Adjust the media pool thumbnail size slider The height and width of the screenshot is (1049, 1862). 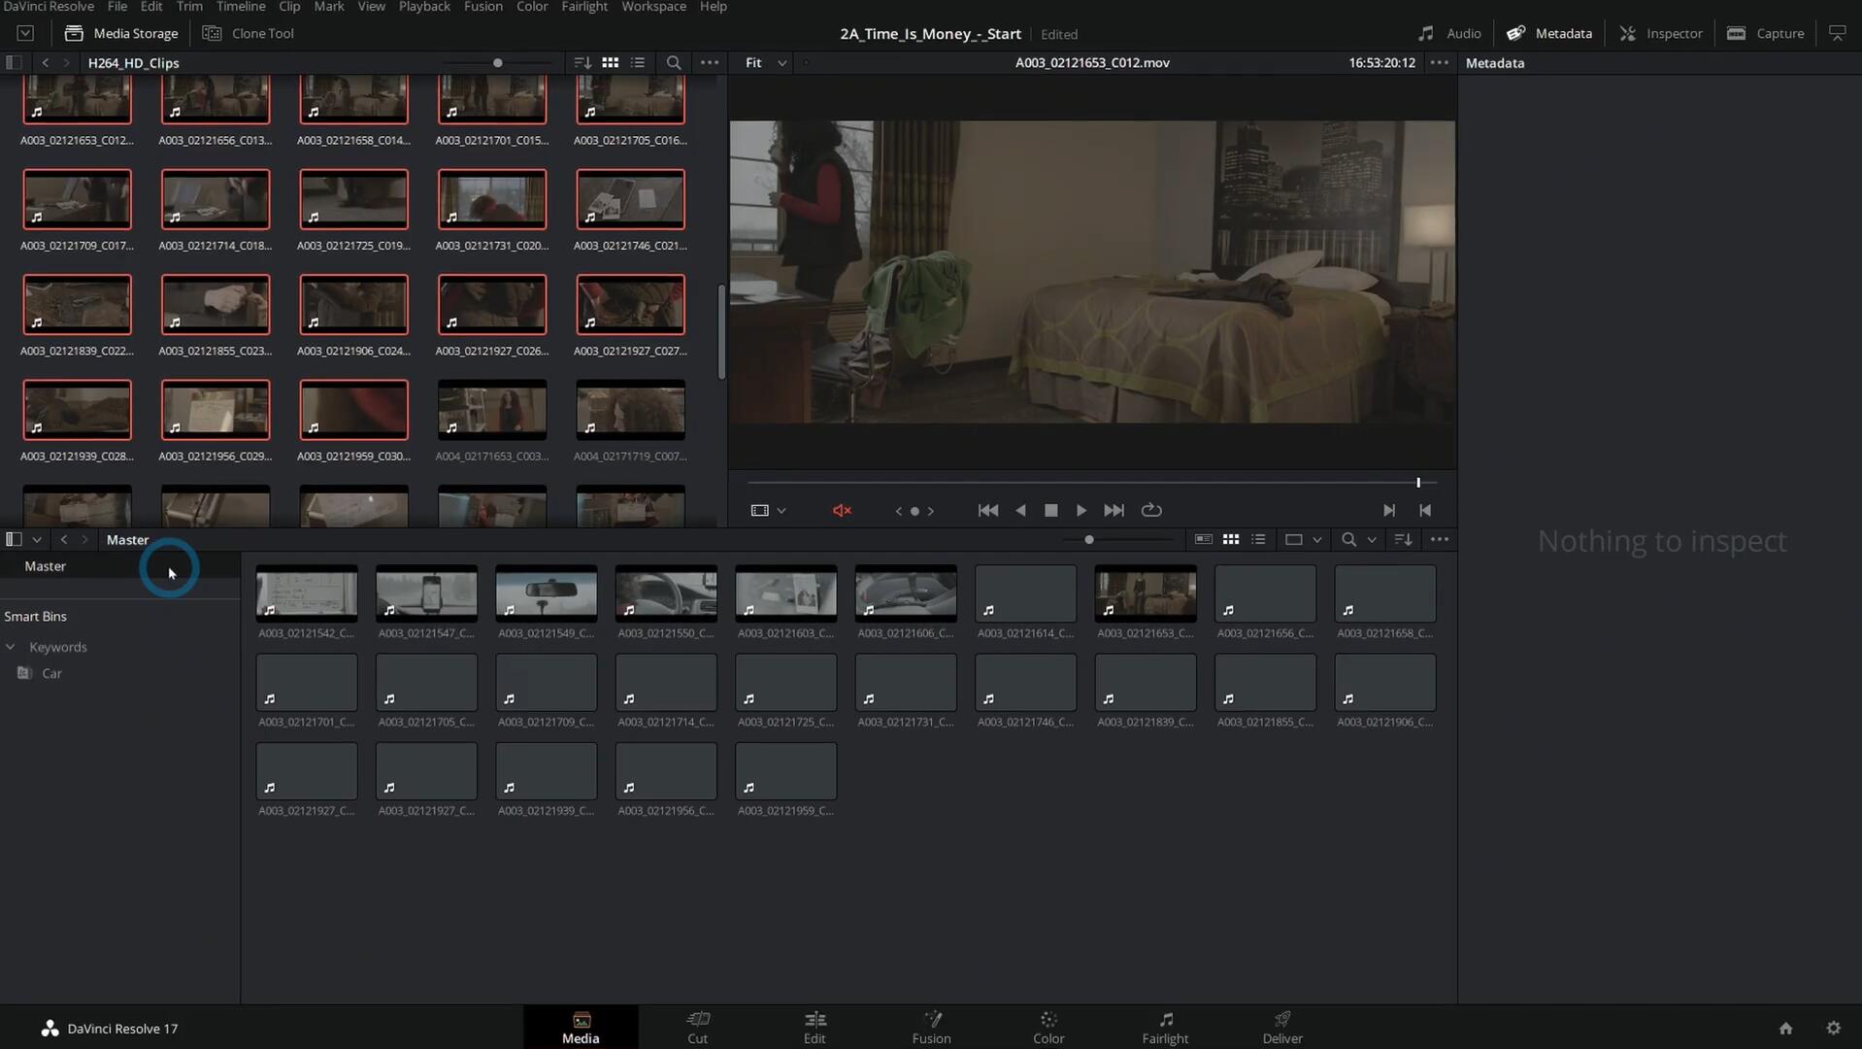coord(1089,539)
